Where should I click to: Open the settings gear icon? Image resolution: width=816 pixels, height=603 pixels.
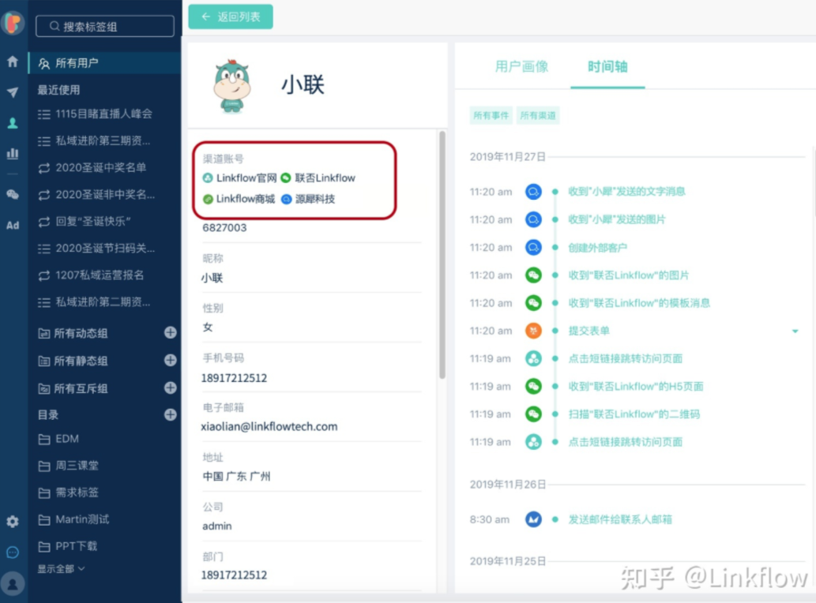coord(13,522)
